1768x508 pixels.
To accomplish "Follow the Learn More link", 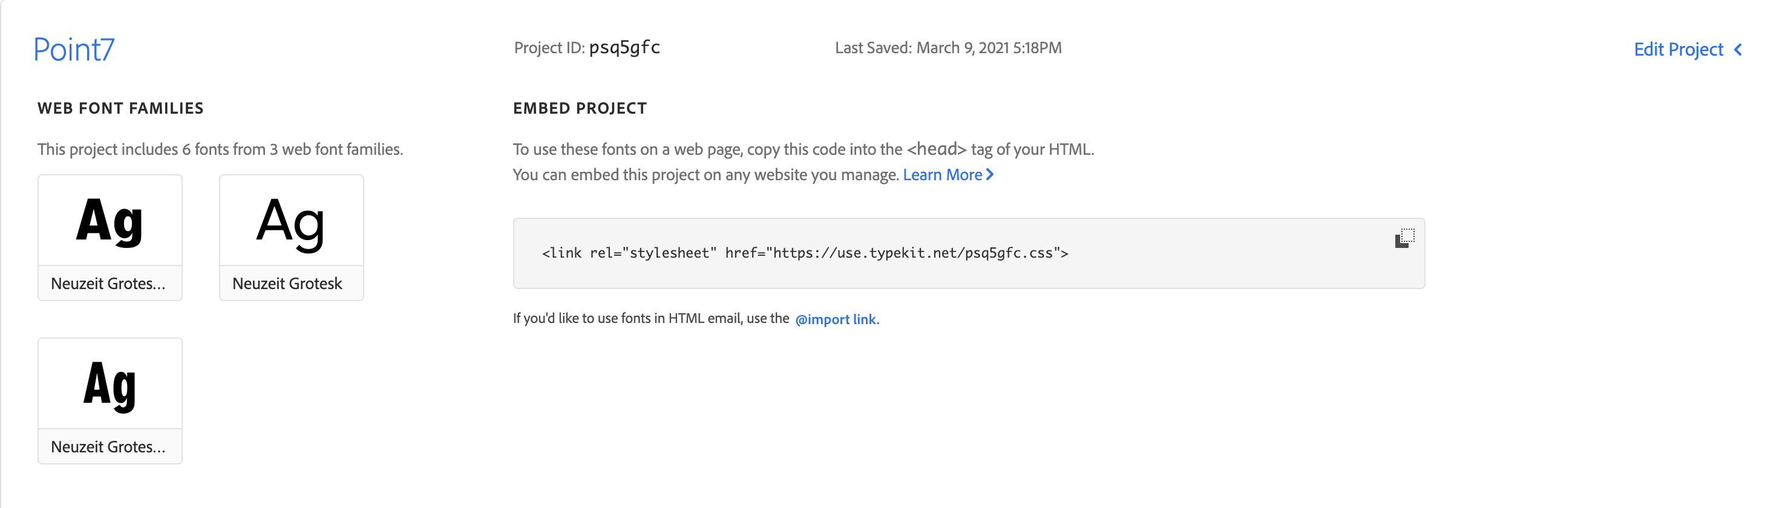I will 942,175.
